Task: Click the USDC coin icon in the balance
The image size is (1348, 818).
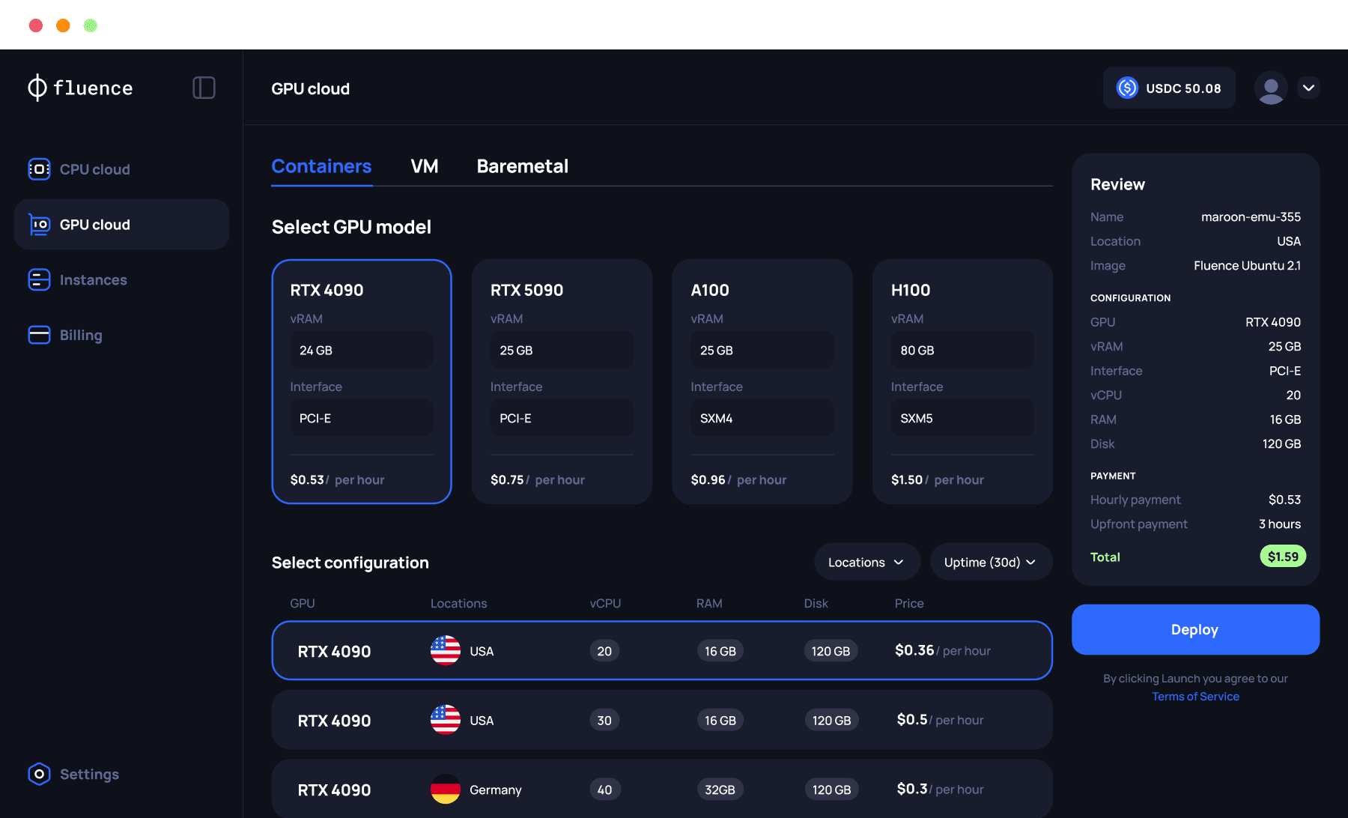Action: click(1126, 88)
